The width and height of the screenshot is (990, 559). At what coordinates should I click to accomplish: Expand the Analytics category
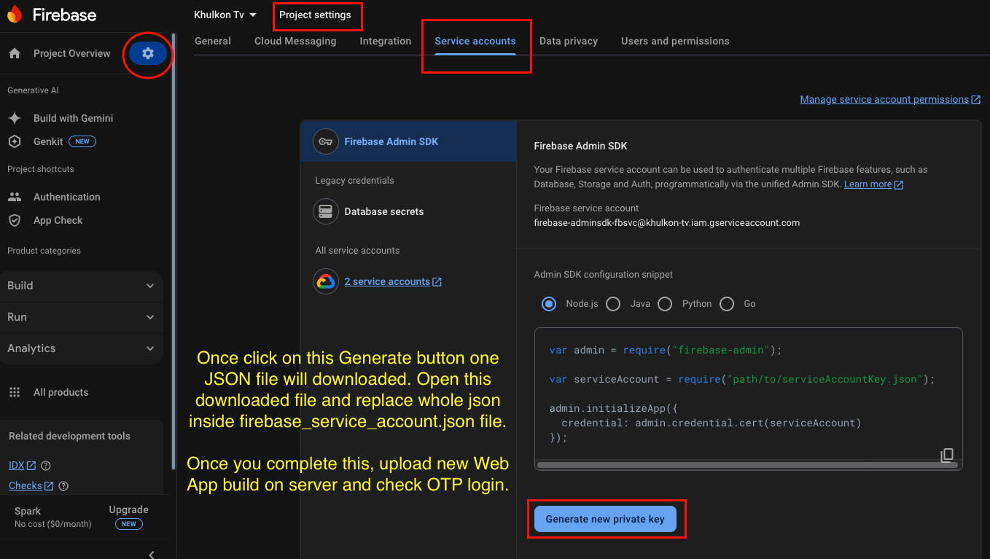pos(81,348)
